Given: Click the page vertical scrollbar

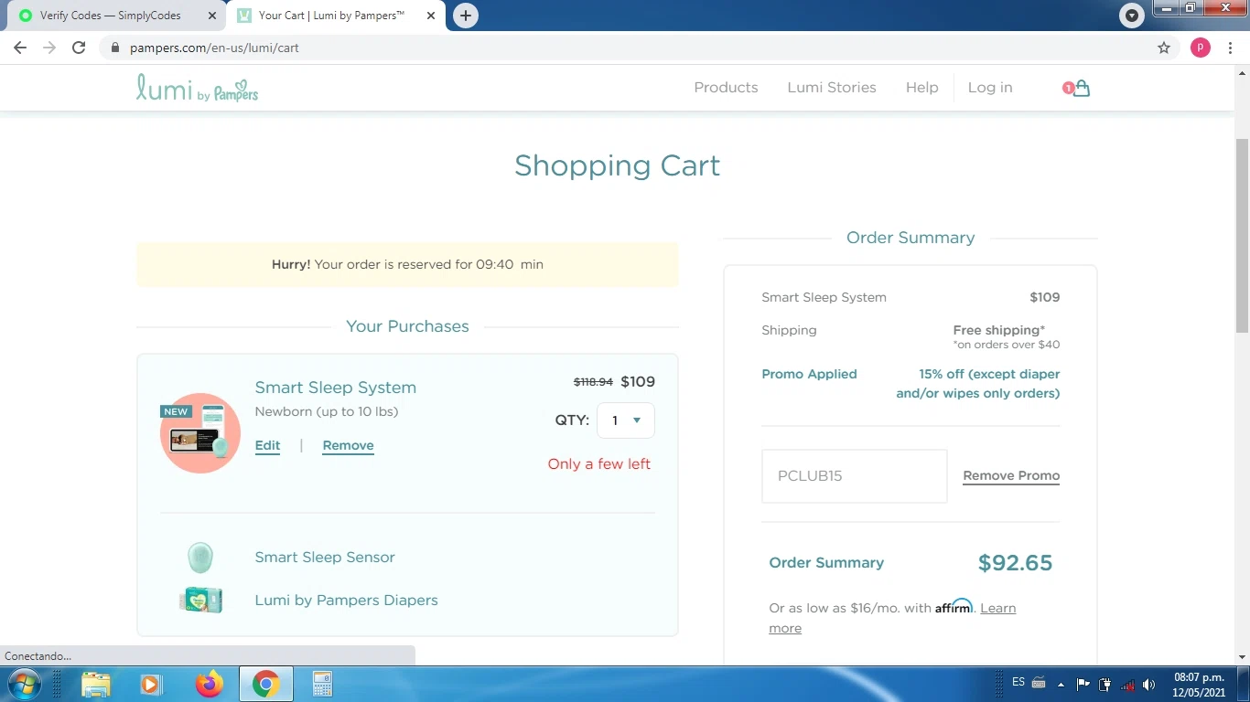Looking at the screenshot, I should point(1242,236).
